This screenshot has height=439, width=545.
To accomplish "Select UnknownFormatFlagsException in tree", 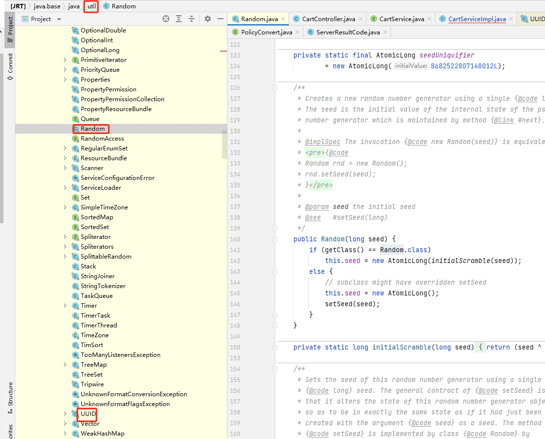I will (125, 404).
